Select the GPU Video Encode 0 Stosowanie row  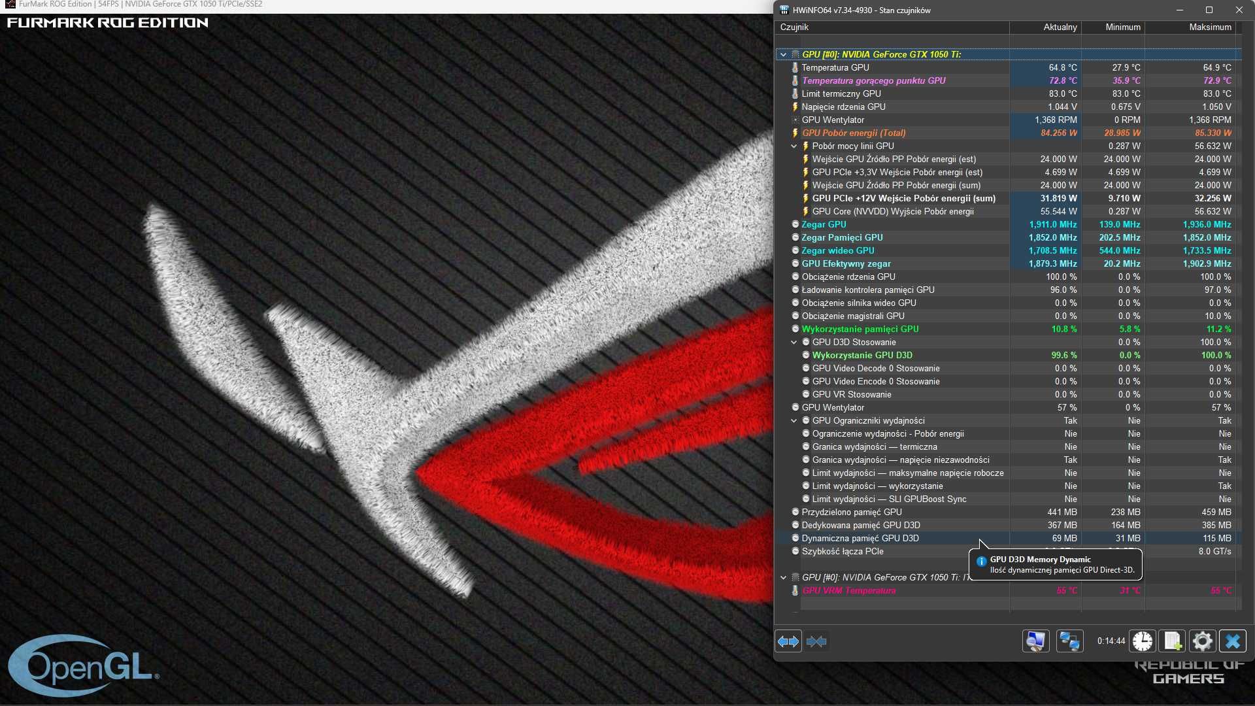click(x=1008, y=381)
